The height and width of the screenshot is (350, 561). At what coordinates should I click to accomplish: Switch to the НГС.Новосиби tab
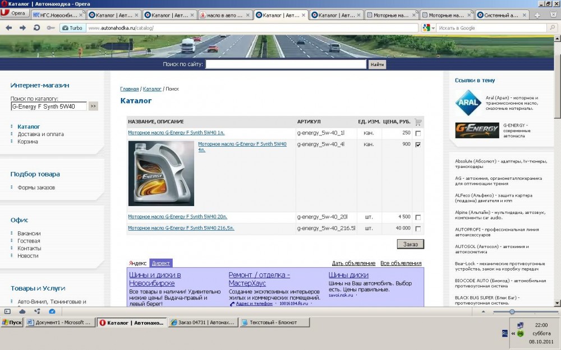(x=58, y=15)
